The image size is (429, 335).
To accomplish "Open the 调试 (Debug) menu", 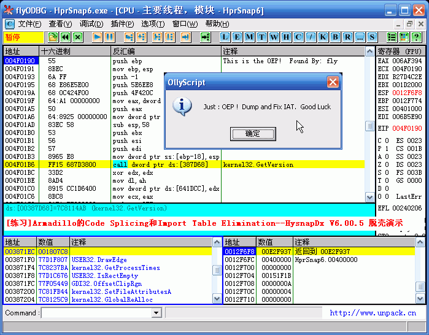I will pos(91,24).
